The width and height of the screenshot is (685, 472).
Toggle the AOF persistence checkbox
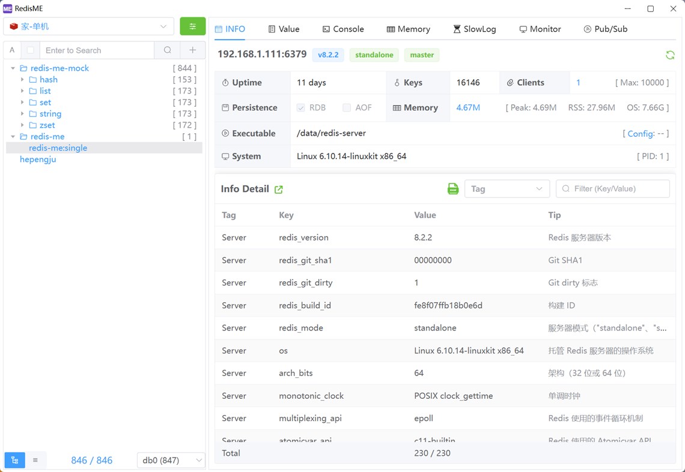pyautogui.click(x=347, y=108)
